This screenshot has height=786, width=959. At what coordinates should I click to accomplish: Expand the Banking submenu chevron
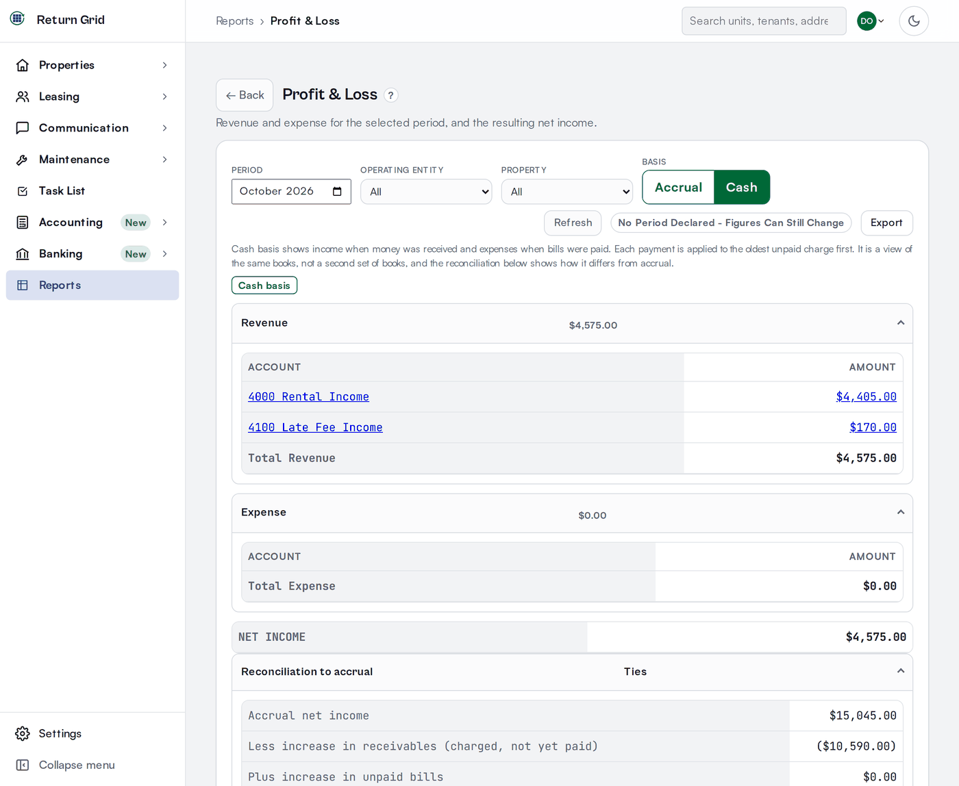164,254
